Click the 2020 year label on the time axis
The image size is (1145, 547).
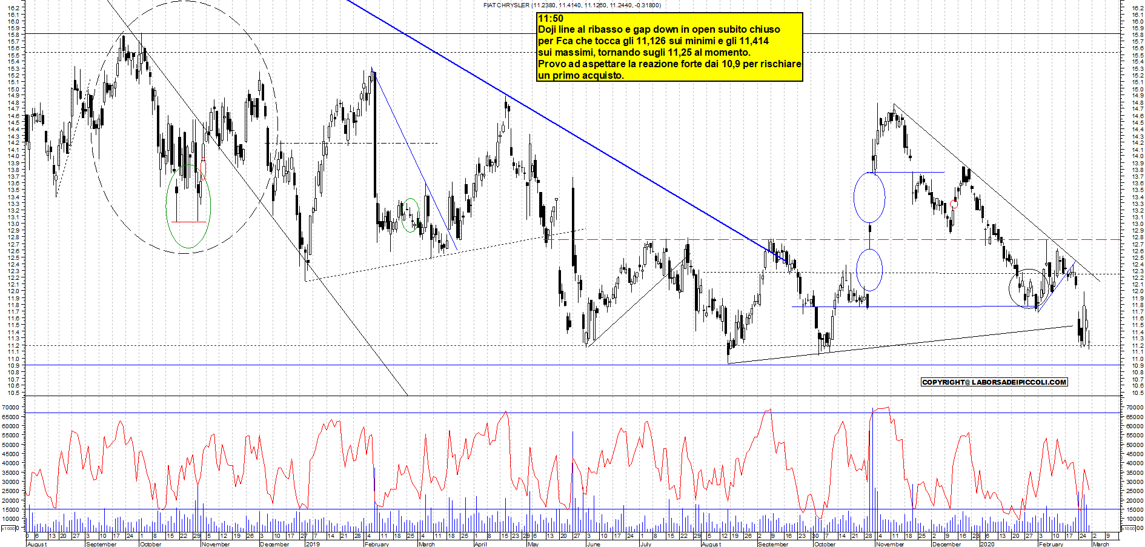click(987, 544)
